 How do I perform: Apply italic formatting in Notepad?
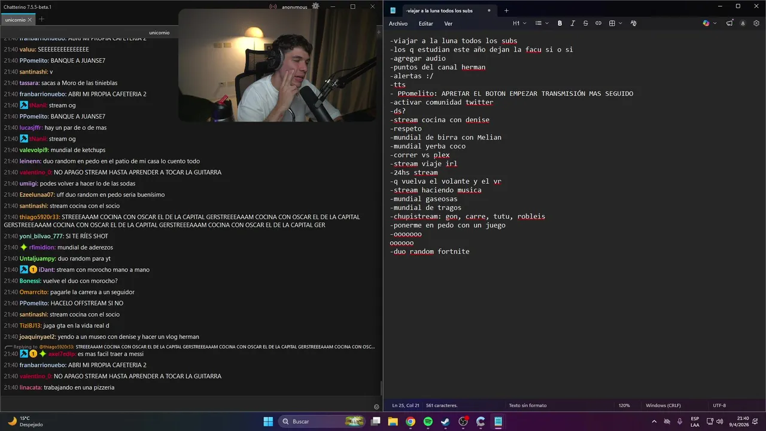573,23
